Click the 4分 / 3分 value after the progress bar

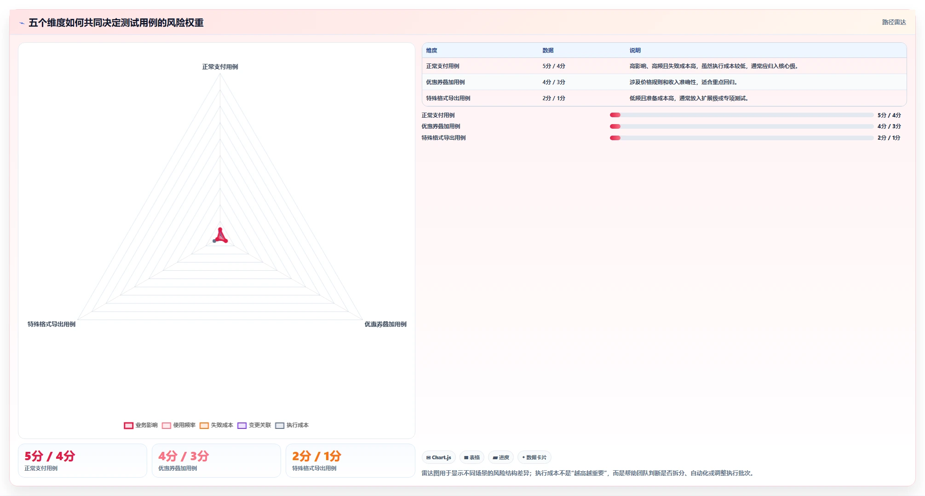(889, 126)
